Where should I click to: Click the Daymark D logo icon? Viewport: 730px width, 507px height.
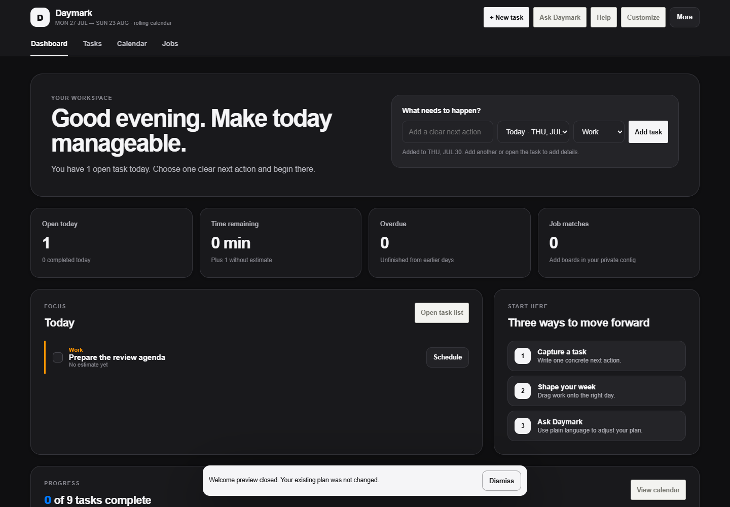click(x=40, y=17)
